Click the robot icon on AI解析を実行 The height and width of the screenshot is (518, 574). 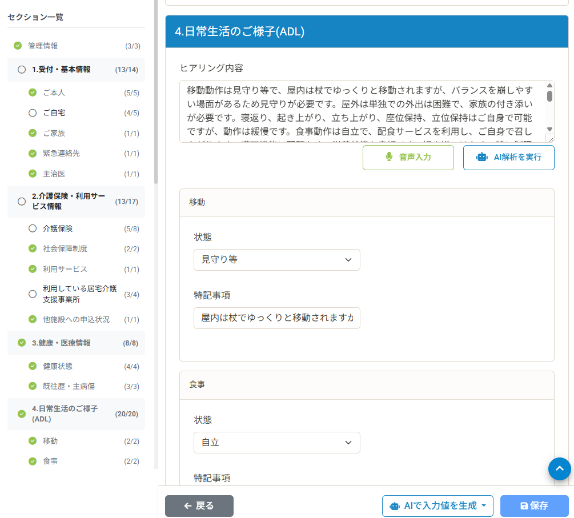pos(483,157)
